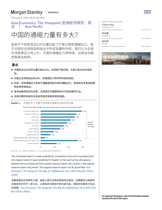Click the first bullet square under 要点

tap(12, 69)
